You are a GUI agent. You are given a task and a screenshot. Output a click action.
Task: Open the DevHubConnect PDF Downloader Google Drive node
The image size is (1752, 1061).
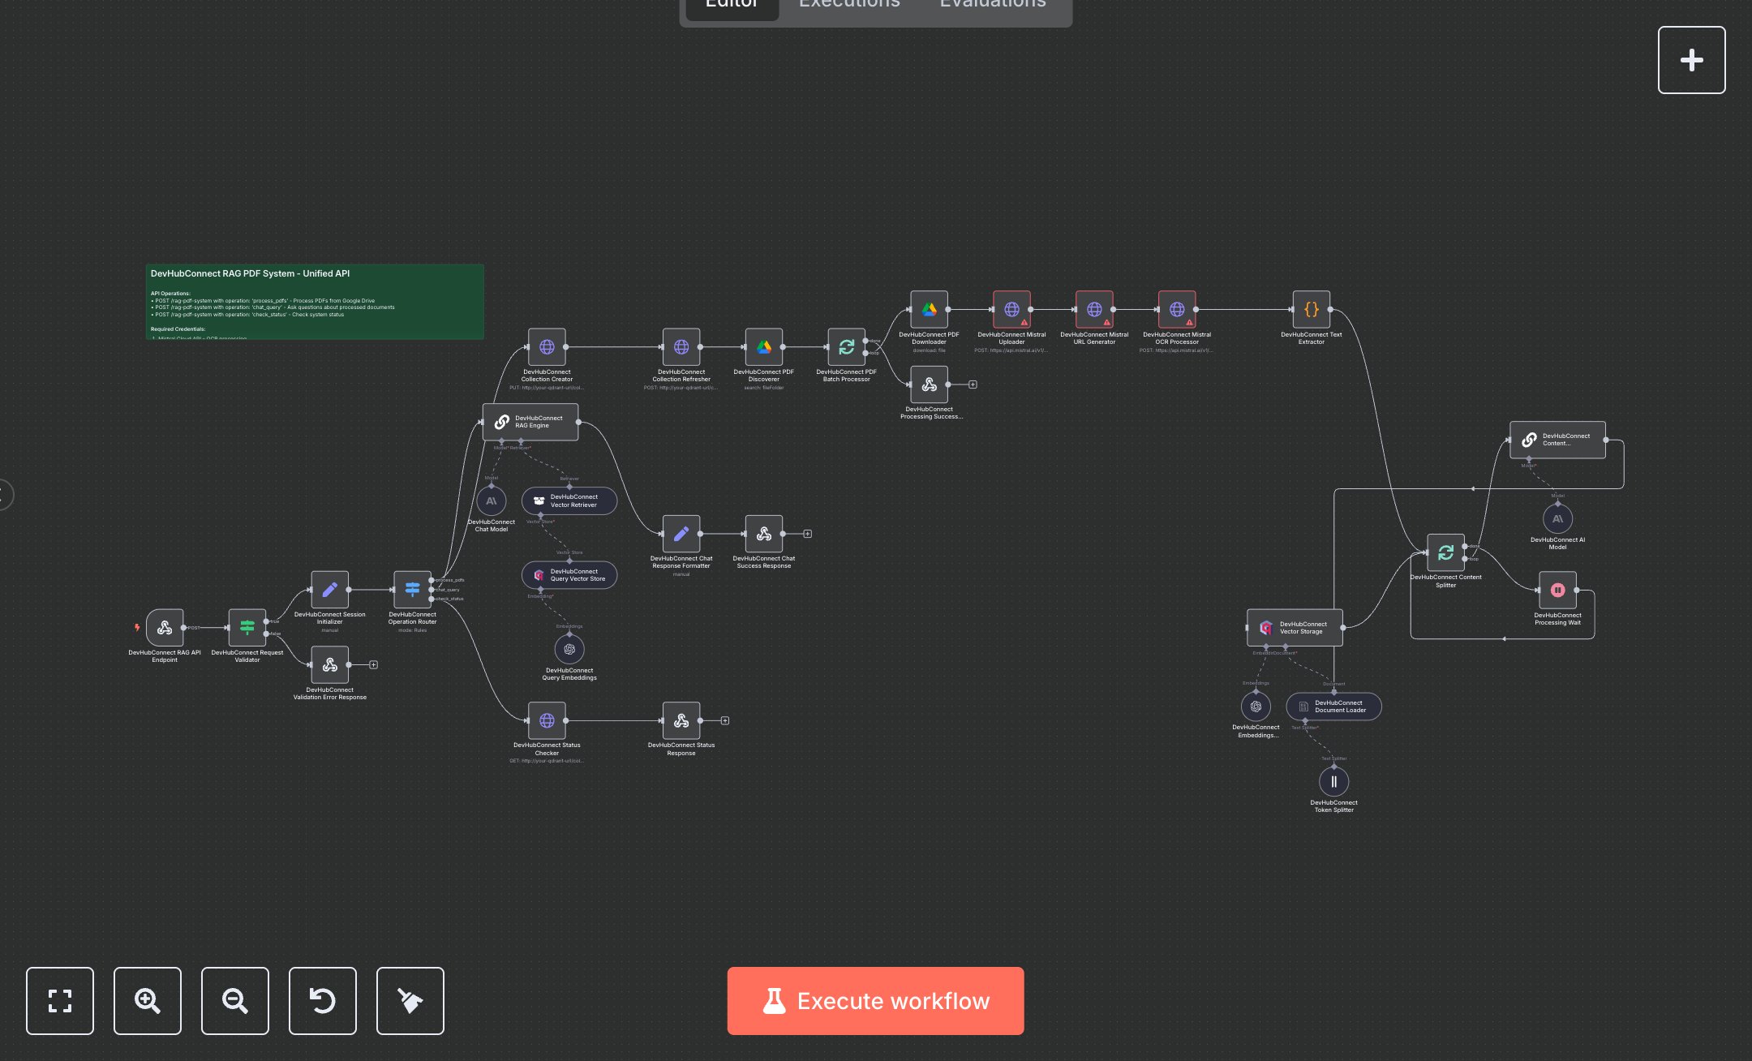929,309
